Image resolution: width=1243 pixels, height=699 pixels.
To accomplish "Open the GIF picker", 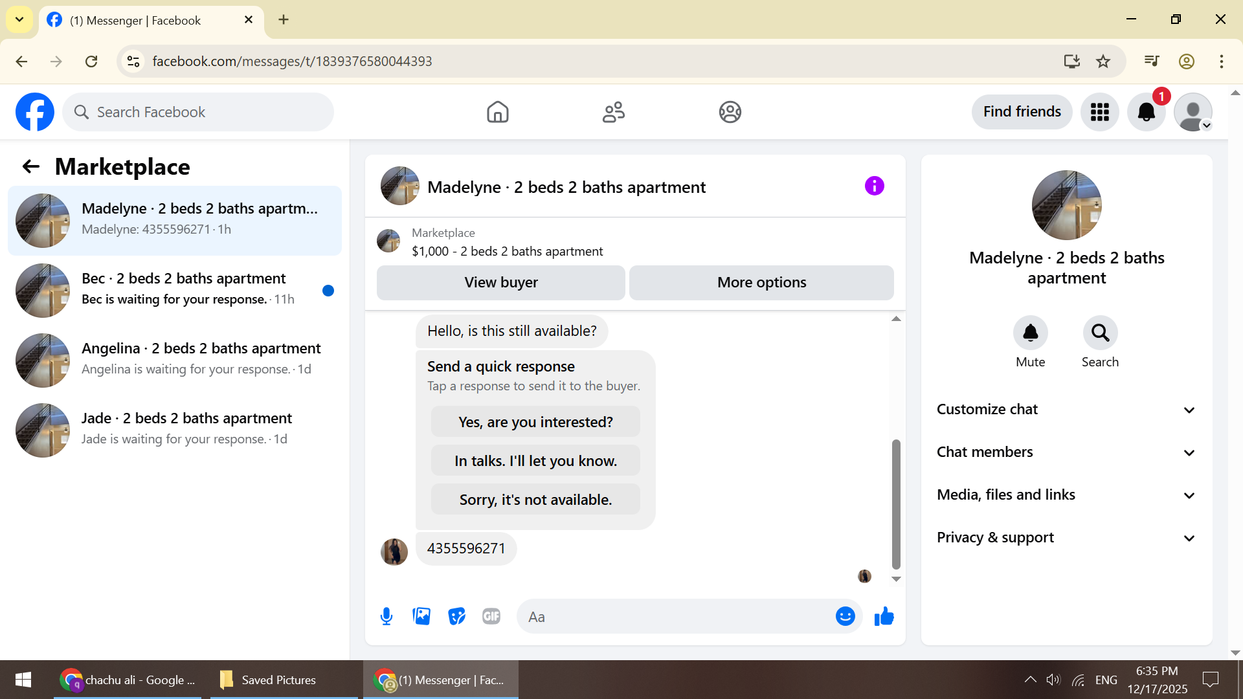I will coord(491,616).
